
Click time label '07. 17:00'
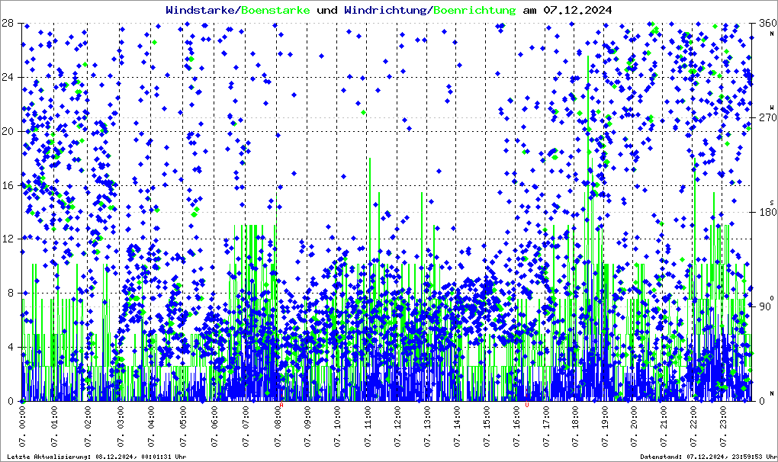pyautogui.click(x=546, y=426)
